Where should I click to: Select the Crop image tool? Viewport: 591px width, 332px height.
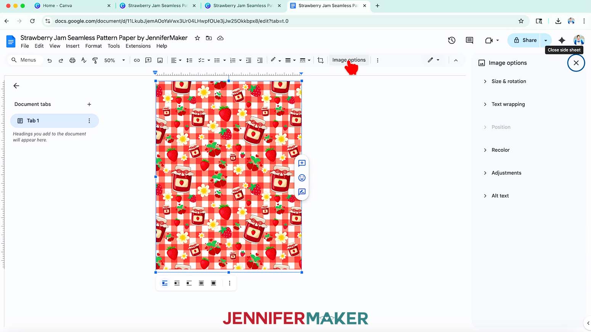(320, 60)
